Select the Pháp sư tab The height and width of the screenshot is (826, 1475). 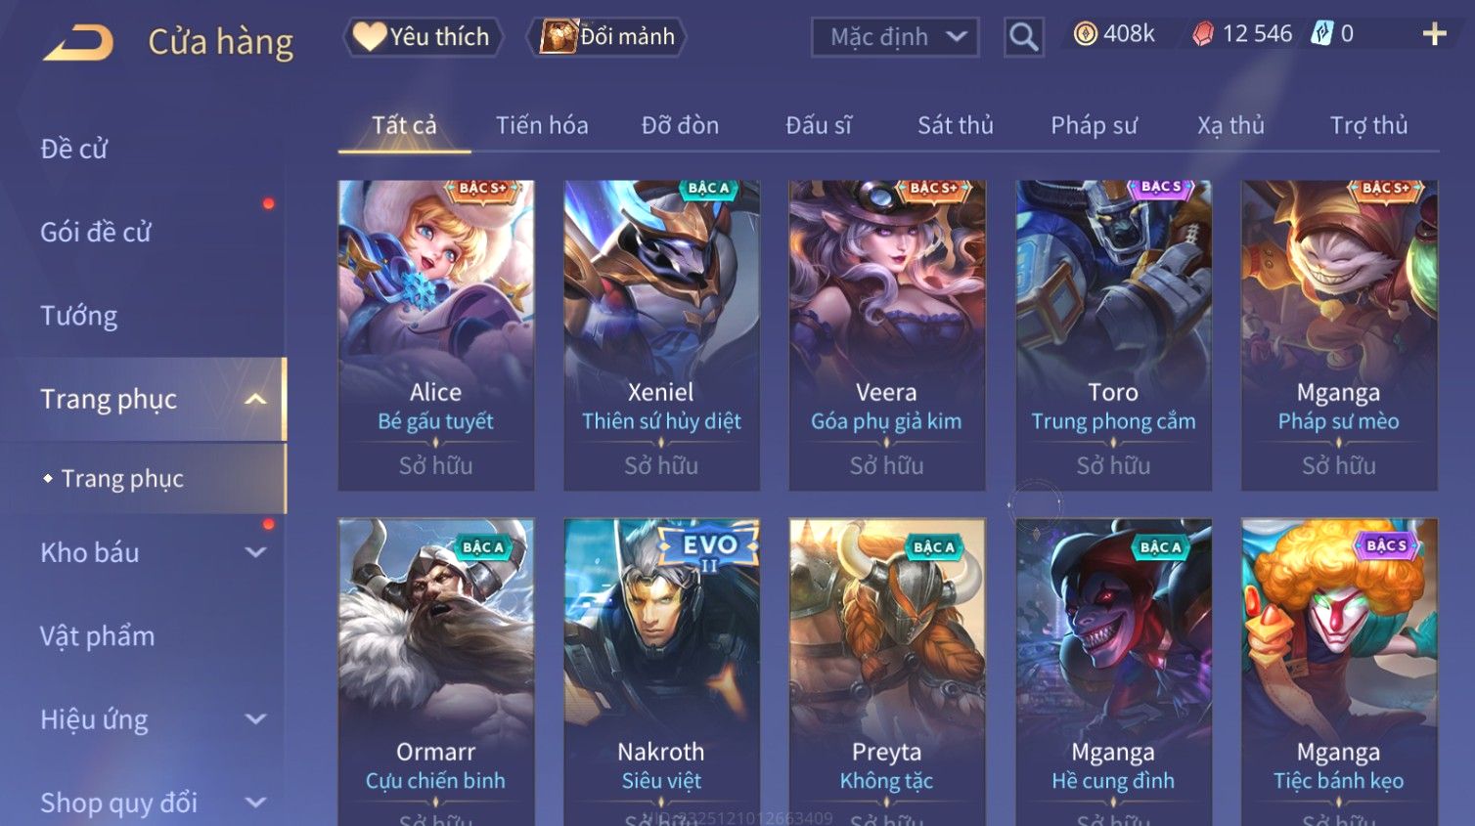(1094, 125)
